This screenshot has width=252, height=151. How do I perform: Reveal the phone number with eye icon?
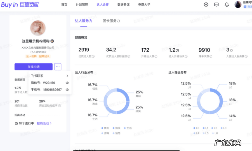point(67,90)
